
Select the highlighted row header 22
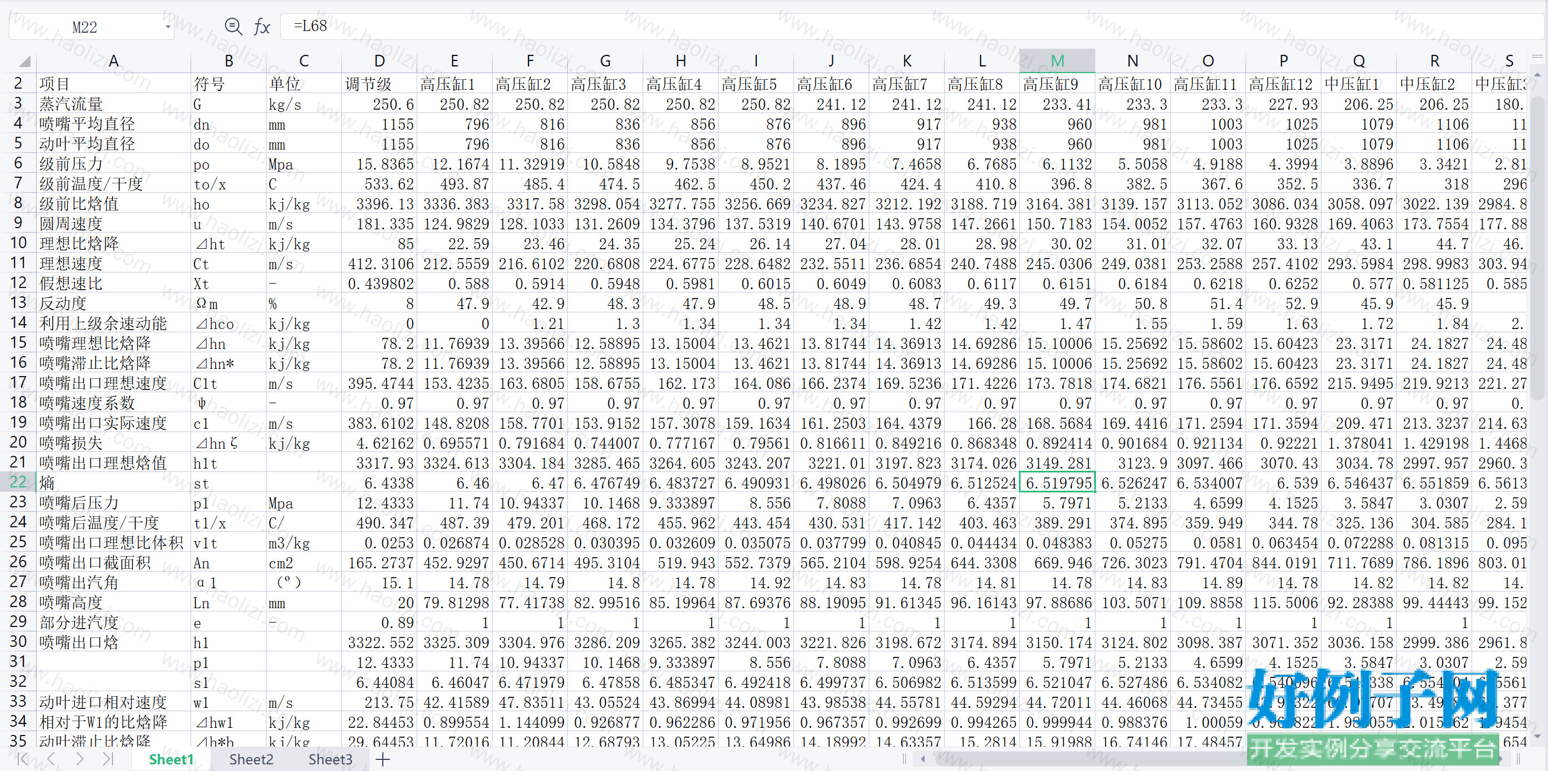point(18,482)
